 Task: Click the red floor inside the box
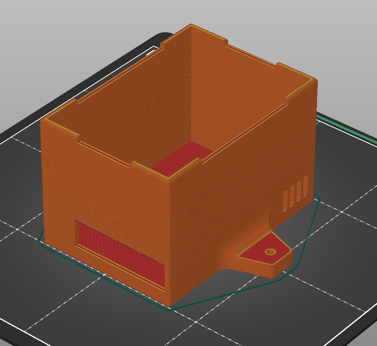(x=181, y=158)
